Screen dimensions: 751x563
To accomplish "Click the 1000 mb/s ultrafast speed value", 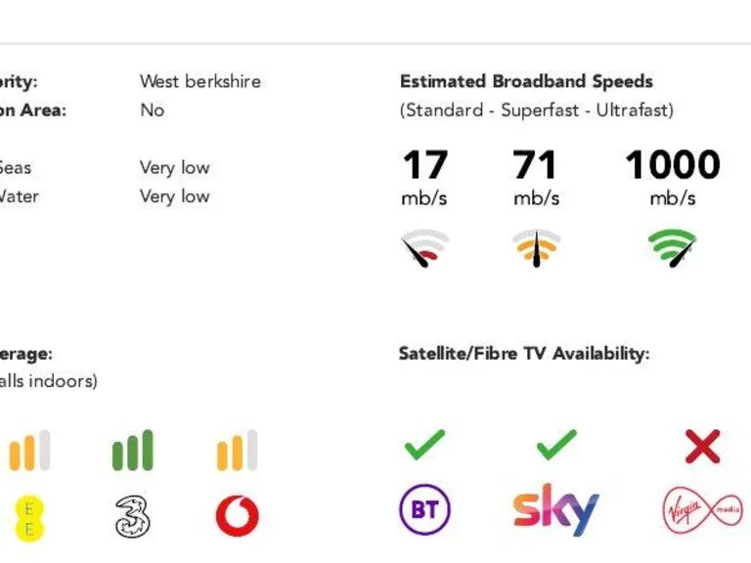I will point(673,166).
